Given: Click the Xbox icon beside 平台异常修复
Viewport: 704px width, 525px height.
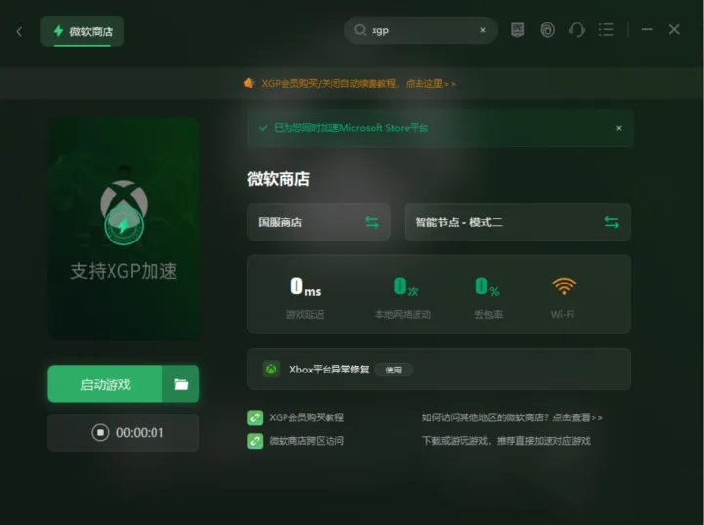Looking at the screenshot, I should click(x=271, y=370).
